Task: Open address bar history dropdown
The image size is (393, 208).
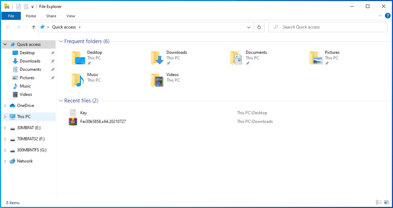Action: pos(249,27)
